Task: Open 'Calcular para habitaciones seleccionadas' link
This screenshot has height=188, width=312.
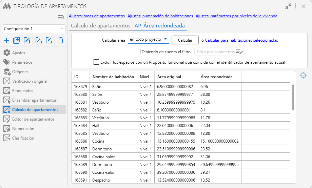Action: (x=241, y=40)
